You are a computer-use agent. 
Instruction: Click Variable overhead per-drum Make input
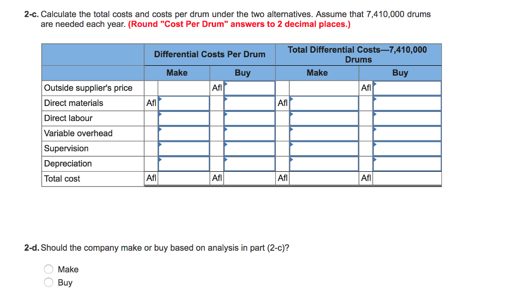pos(184,134)
